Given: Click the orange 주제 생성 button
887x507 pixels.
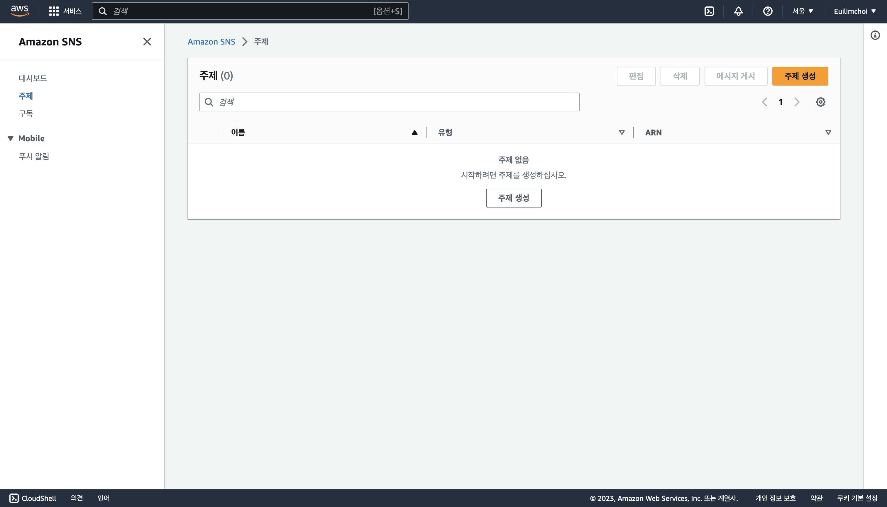Looking at the screenshot, I should click(800, 76).
